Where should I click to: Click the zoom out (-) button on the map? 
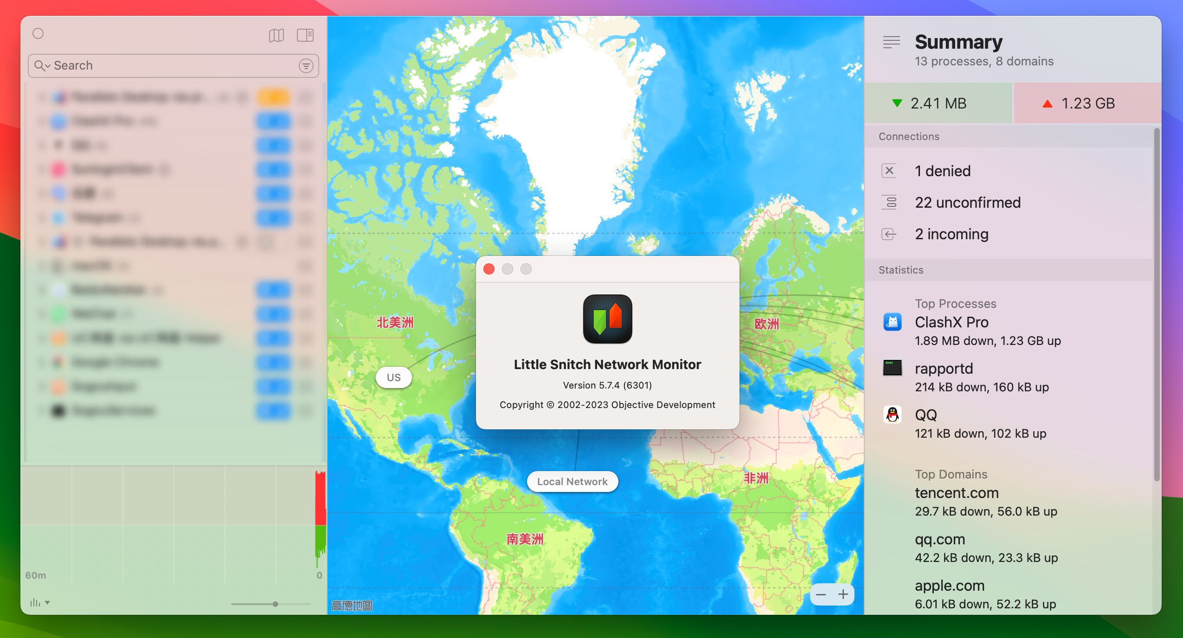(822, 595)
